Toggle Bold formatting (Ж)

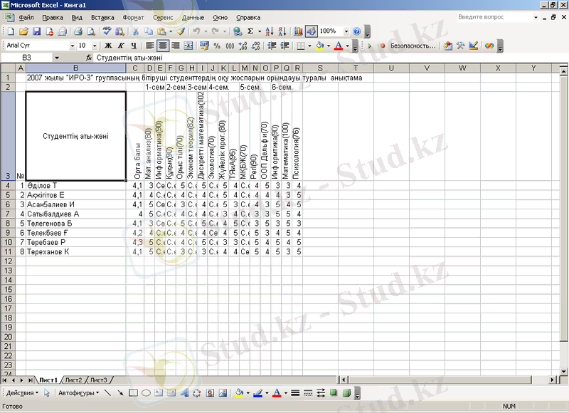pyautogui.click(x=109, y=46)
